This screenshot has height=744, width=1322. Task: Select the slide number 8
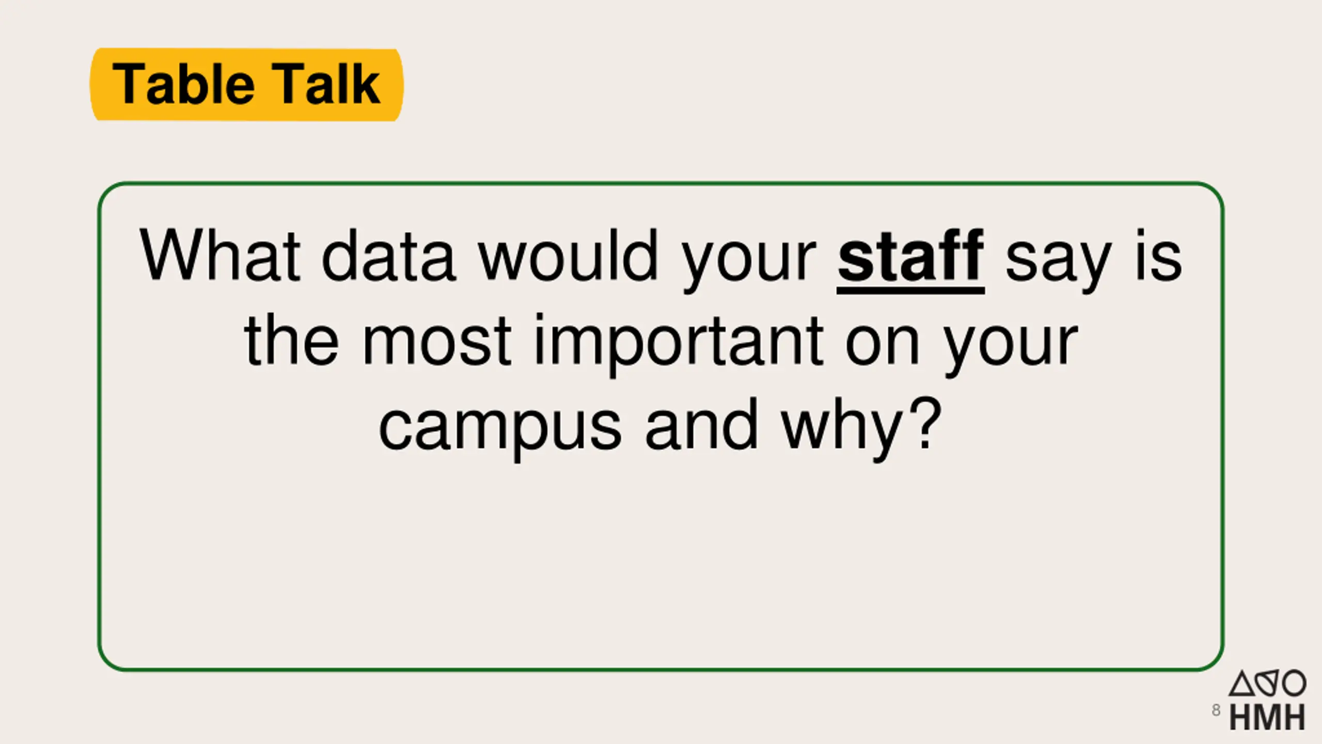click(x=1216, y=710)
